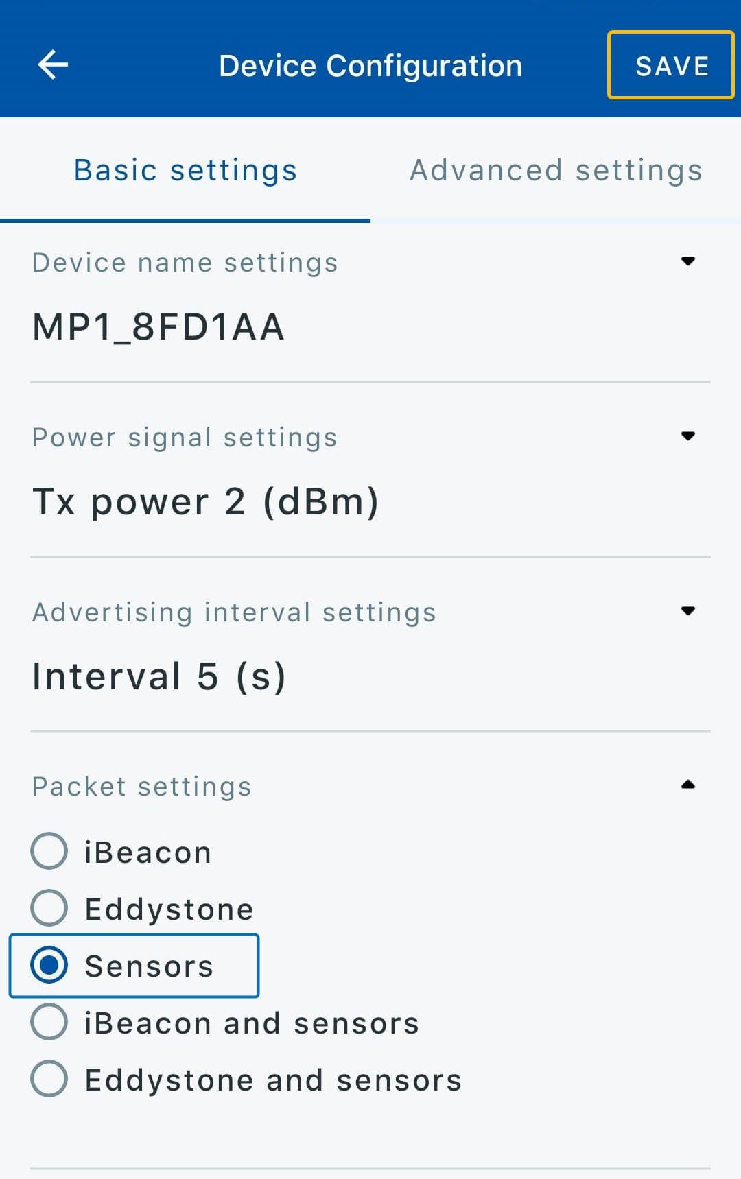Screen dimensions: 741x1179
Task: Expand the Advertising interval settings arrow
Action: (x=688, y=611)
